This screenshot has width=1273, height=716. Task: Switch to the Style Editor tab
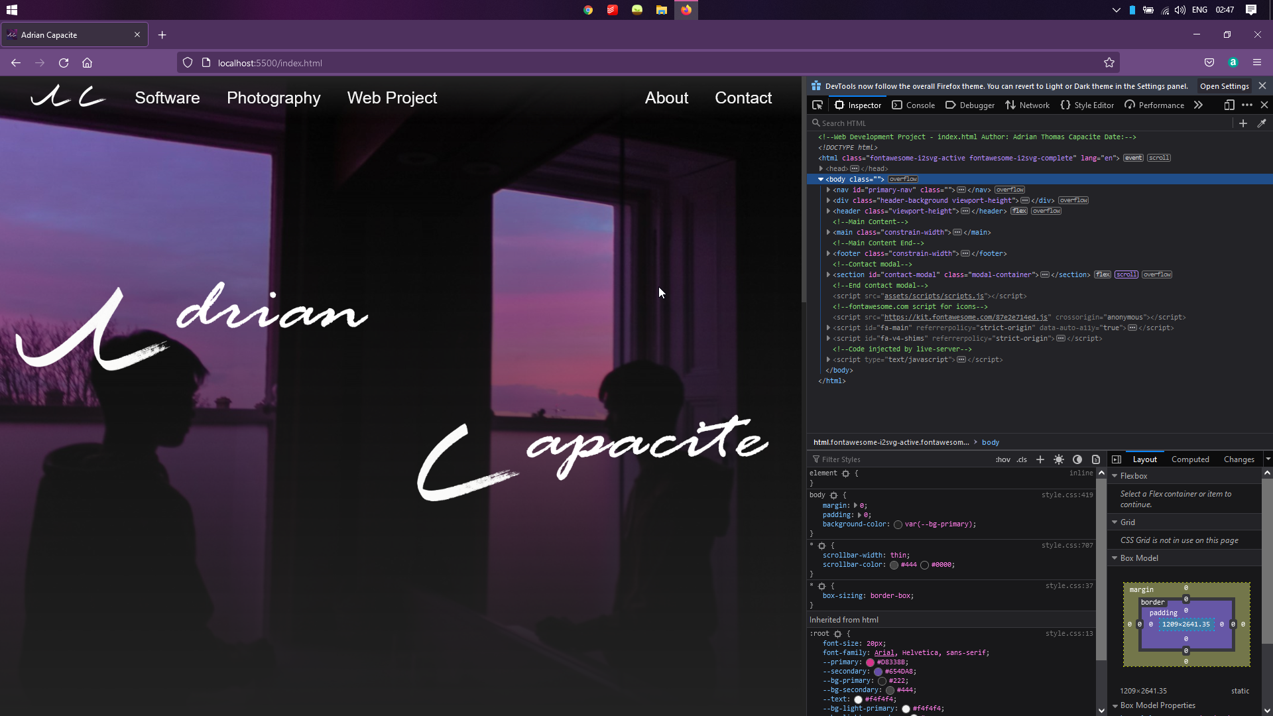point(1087,105)
